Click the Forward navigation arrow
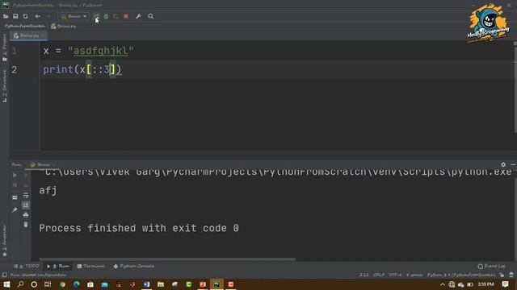 coord(48,16)
